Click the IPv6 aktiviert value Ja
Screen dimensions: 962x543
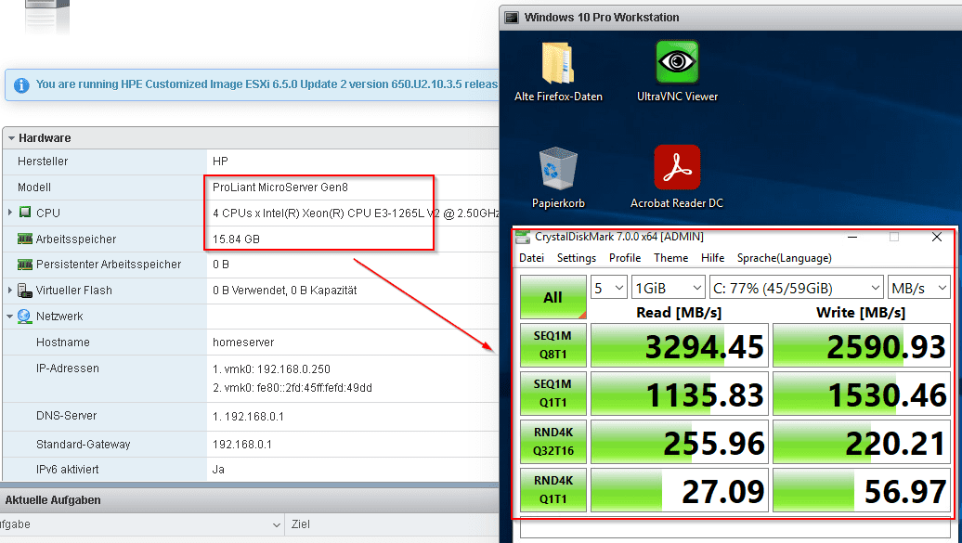tap(218, 470)
